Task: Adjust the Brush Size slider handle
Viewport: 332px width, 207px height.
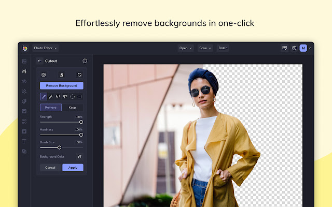Action: (x=60, y=147)
